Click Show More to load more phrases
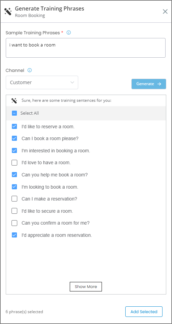The height and width of the screenshot is (324, 172). pyautogui.click(x=86, y=287)
